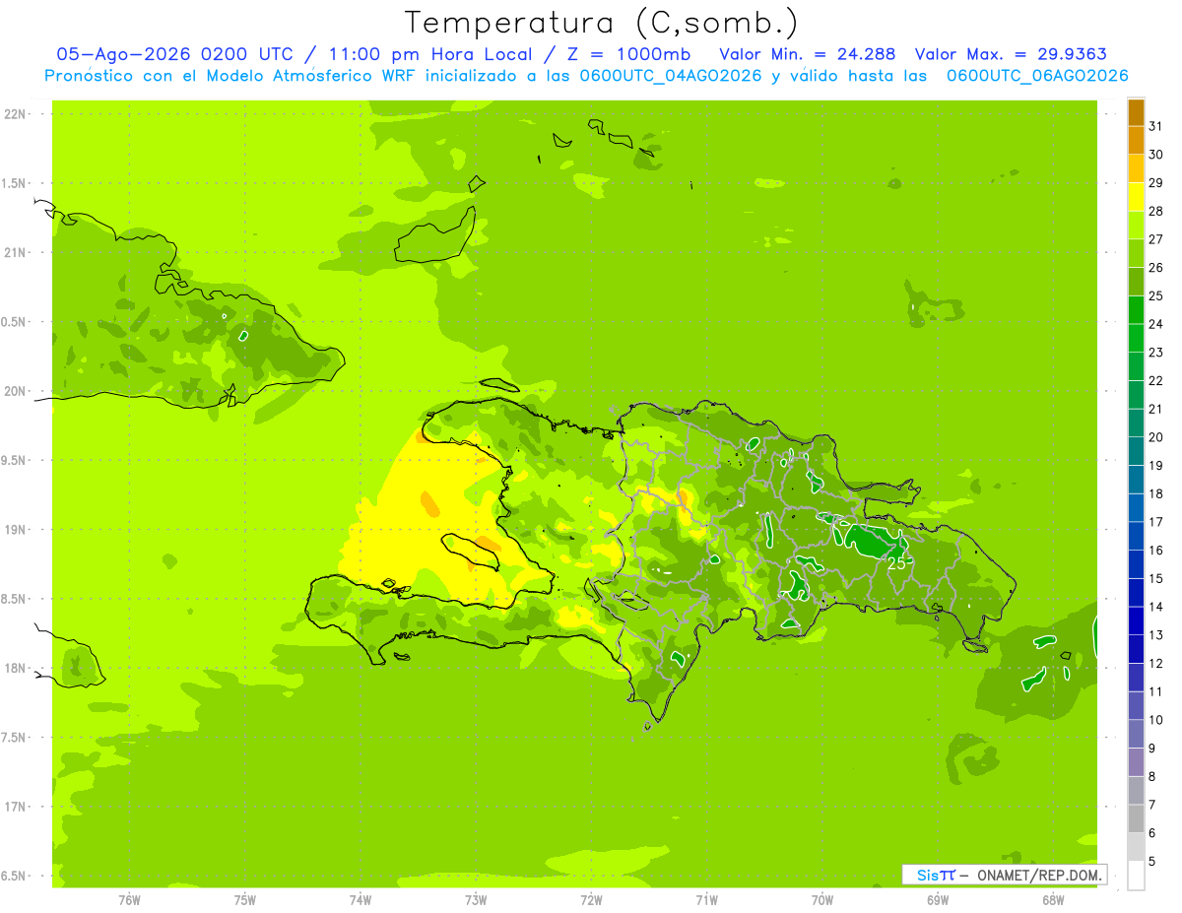Click the 73W longitude axis label
Screen dimensions: 1182x913
pyautogui.click(x=476, y=900)
